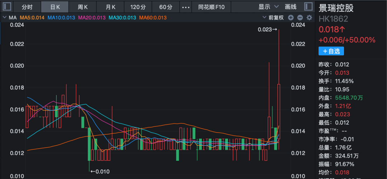Select the 120分 period
Screen dimensions: 387x179
138,7
